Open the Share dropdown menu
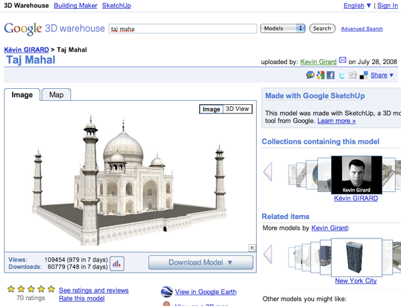401x306 pixels. coord(382,75)
